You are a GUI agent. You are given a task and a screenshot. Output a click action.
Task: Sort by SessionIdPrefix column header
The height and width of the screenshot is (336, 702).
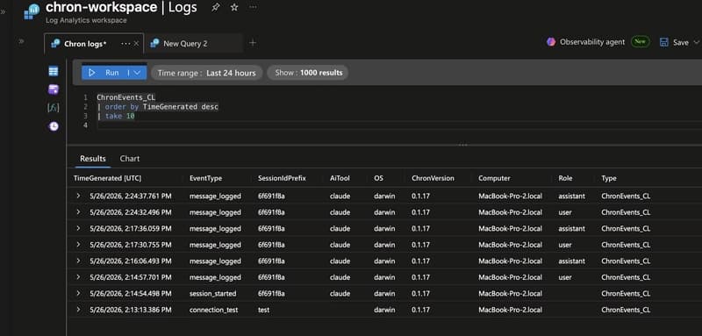coord(282,178)
